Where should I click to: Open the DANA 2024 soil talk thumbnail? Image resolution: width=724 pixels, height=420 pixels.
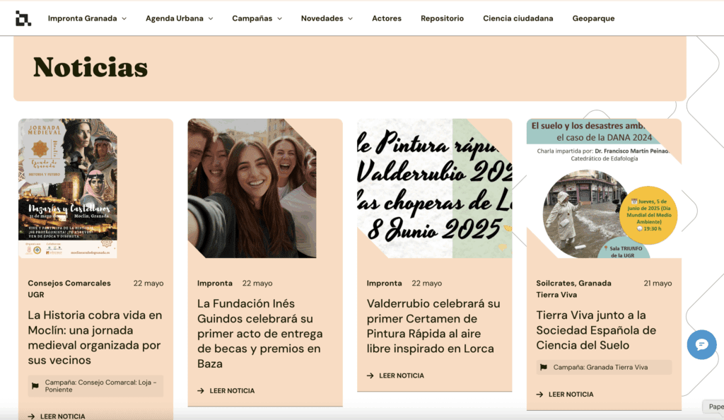(604, 188)
